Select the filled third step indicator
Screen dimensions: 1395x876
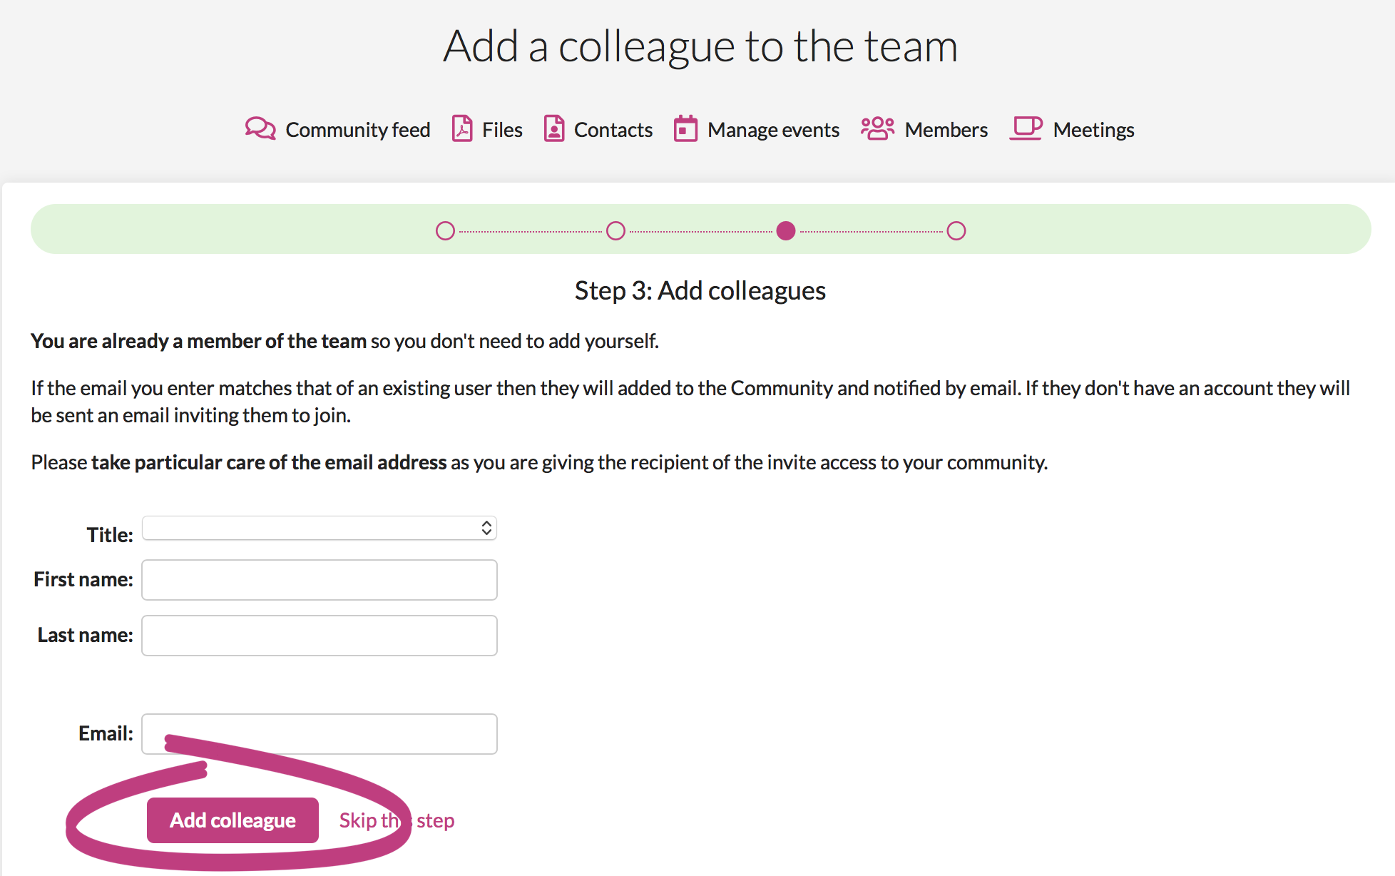click(786, 231)
